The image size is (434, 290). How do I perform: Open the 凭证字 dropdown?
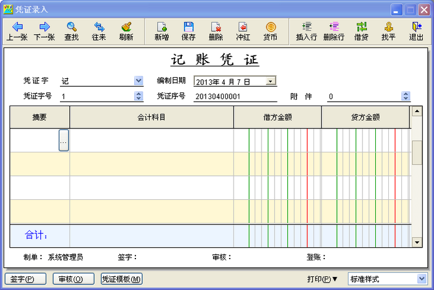coord(138,80)
